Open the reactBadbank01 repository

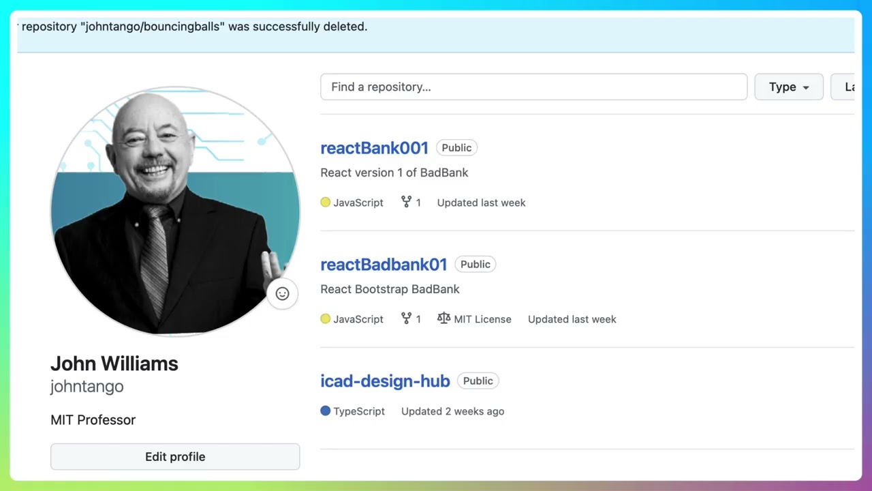tap(384, 265)
